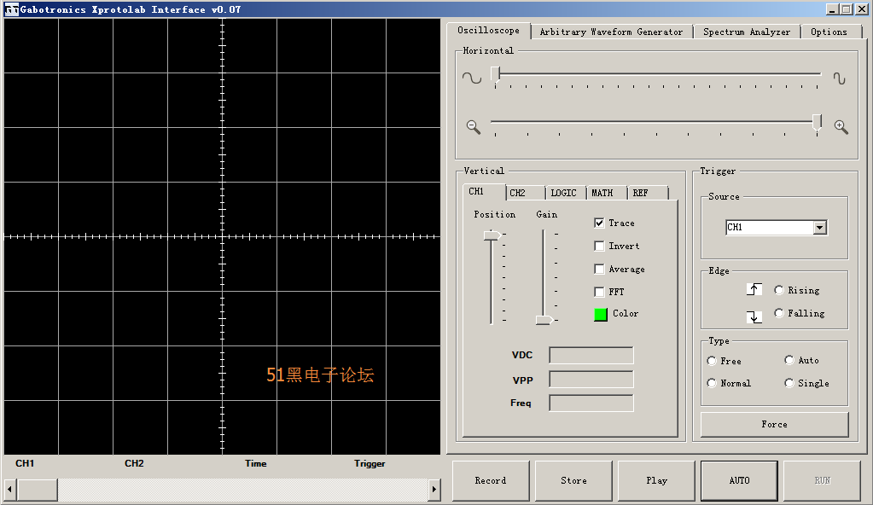The height and width of the screenshot is (505, 873).
Task: Switch to the Oscilloscope tab
Action: click(x=488, y=31)
